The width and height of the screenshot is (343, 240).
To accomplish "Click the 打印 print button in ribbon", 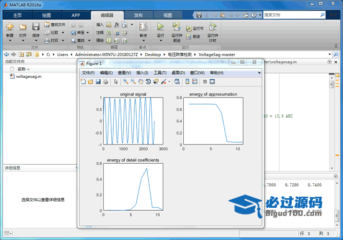I will 52,40.
